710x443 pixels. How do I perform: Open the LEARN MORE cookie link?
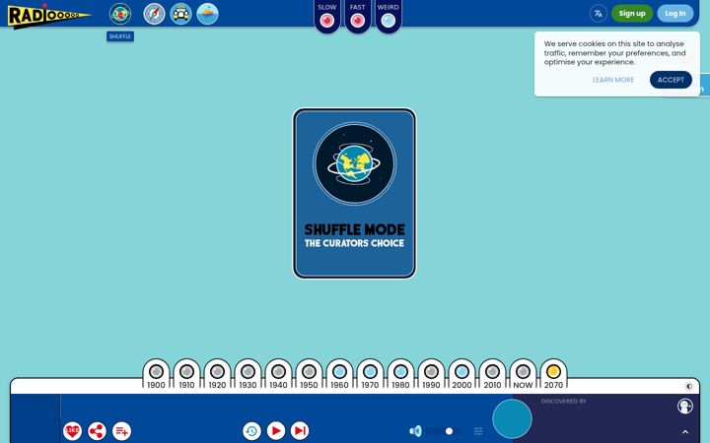tap(613, 80)
